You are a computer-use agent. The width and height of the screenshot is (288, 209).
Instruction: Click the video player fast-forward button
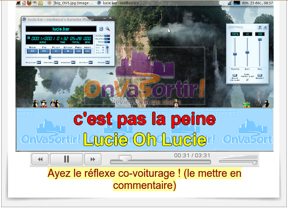tap(93, 159)
